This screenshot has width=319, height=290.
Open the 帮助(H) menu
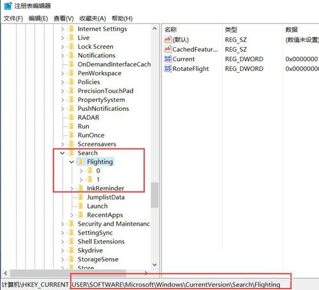122,18
